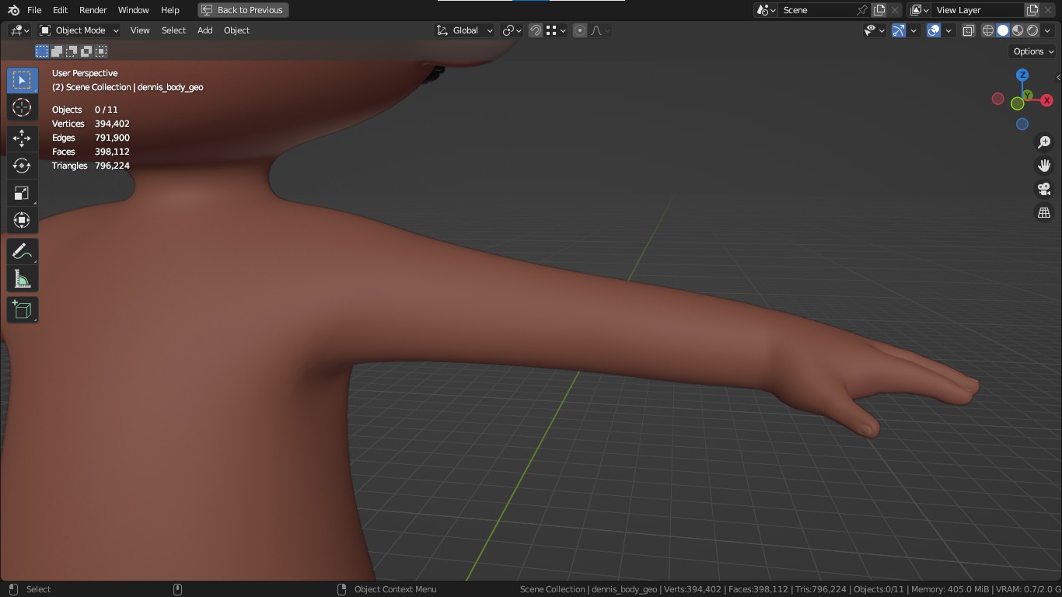The width and height of the screenshot is (1062, 597).
Task: Expand the Options dropdown
Action: (1033, 51)
